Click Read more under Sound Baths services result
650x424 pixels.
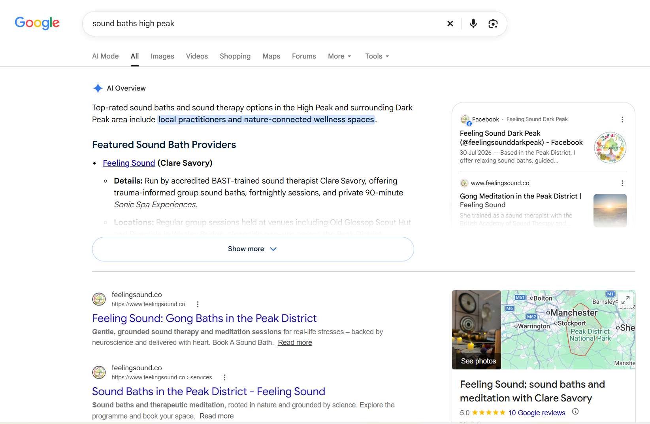click(x=217, y=416)
